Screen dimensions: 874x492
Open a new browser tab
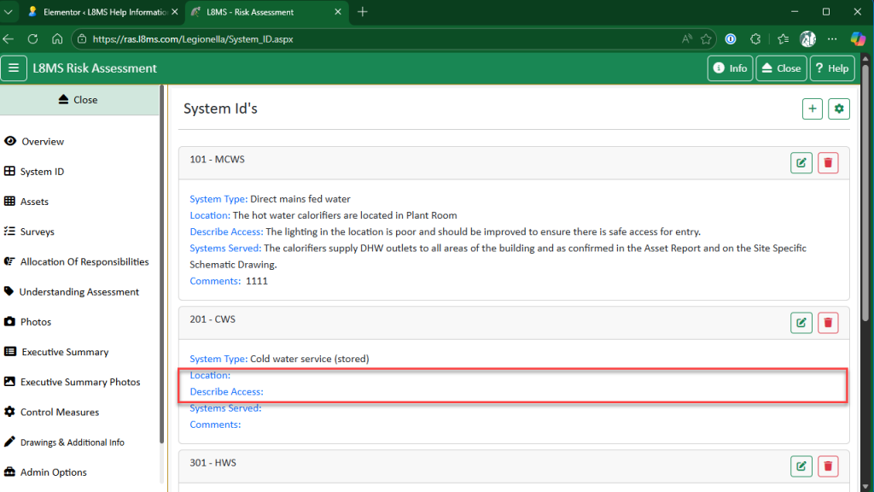(363, 12)
